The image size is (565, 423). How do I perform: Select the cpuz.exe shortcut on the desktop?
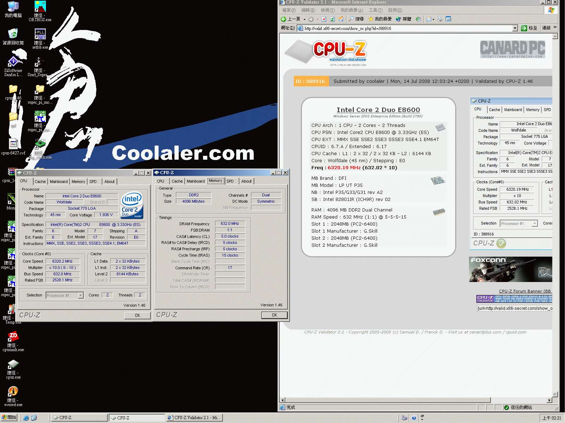[x=13, y=369]
